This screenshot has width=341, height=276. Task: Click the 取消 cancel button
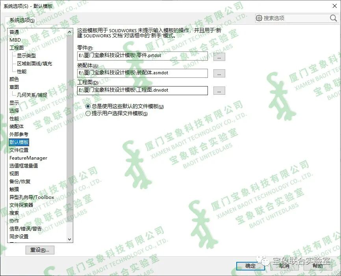(284, 266)
